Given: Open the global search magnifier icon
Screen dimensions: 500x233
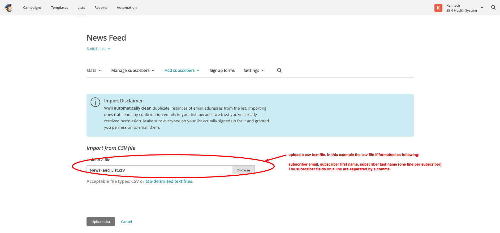Looking at the screenshot, I should tap(493, 7).
